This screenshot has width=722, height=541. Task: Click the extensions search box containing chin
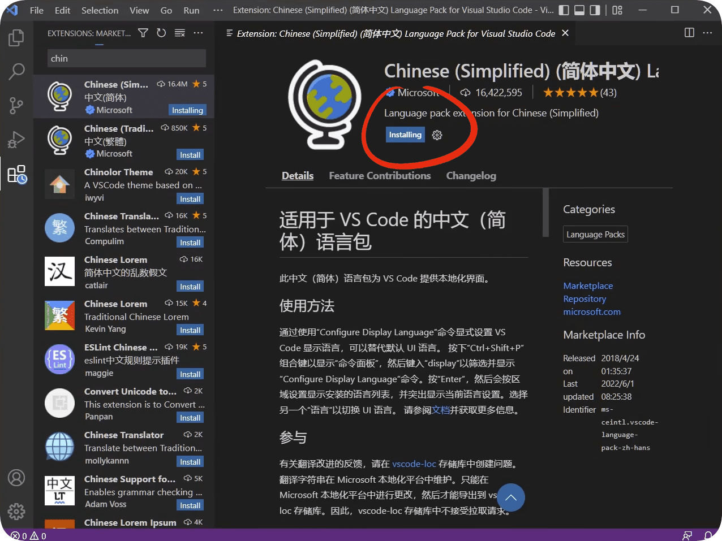pyautogui.click(x=126, y=59)
